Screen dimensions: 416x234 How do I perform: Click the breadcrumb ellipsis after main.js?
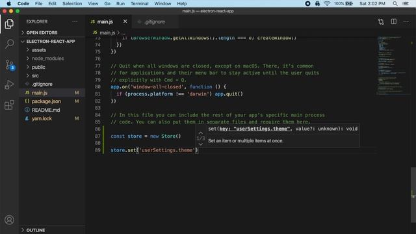coord(123,33)
